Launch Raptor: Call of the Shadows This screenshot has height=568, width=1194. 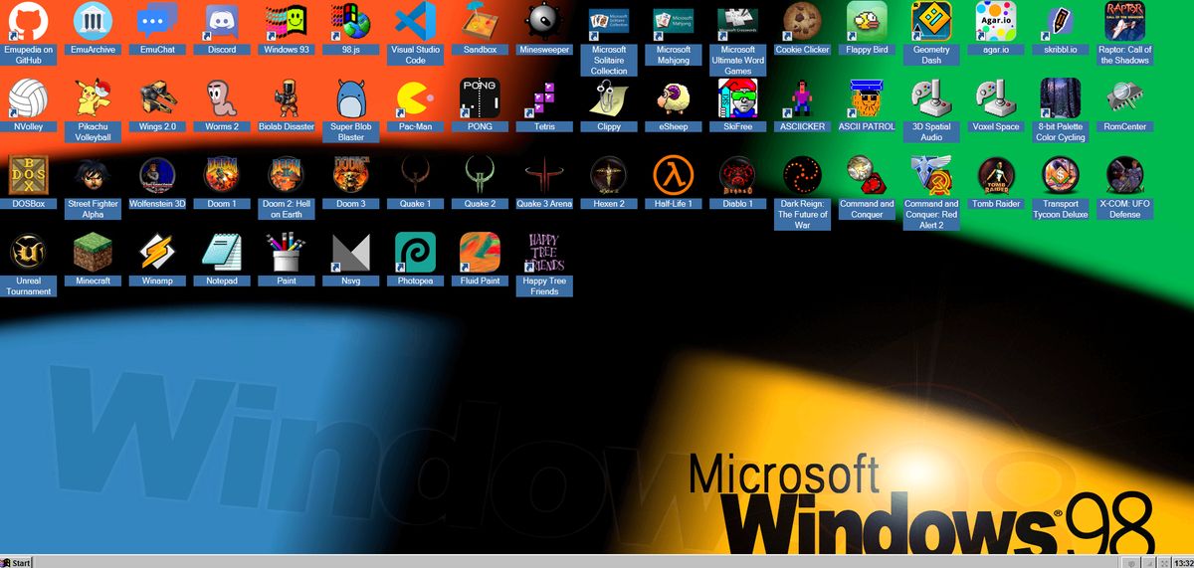pos(1125,21)
